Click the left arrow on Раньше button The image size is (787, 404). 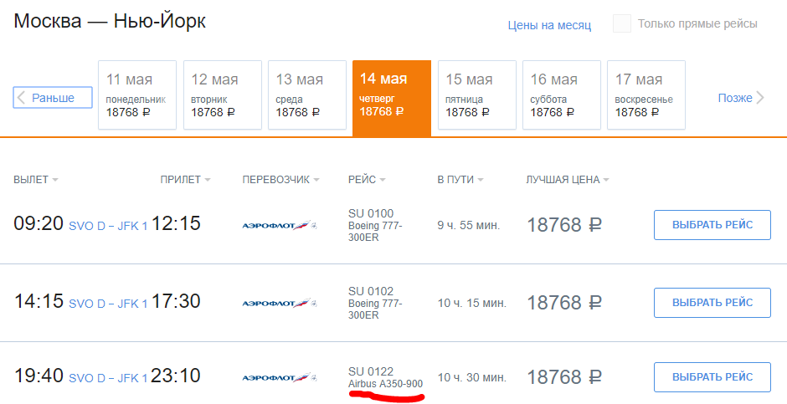click(x=21, y=98)
